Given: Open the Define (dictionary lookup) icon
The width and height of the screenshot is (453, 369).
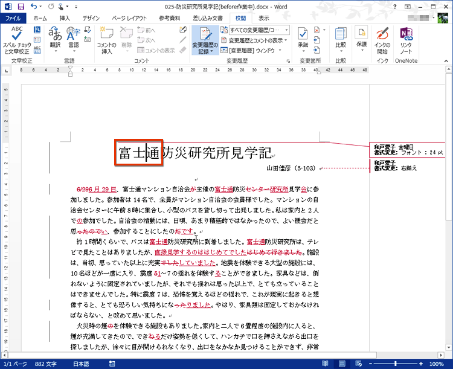Looking at the screenshot, I should tap(37, 30).
